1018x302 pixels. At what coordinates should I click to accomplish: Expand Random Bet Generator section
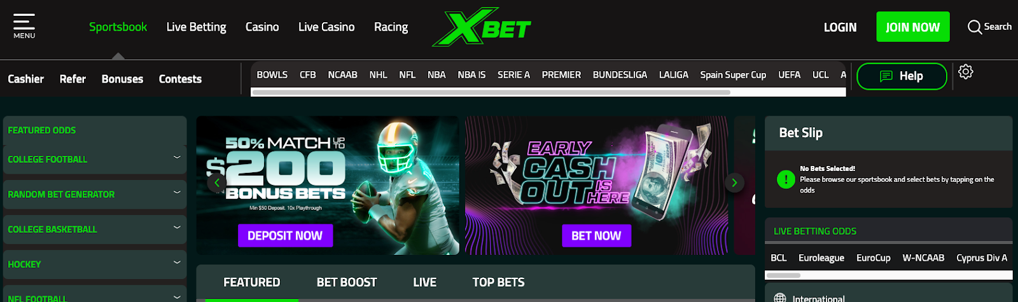[94, 194]
